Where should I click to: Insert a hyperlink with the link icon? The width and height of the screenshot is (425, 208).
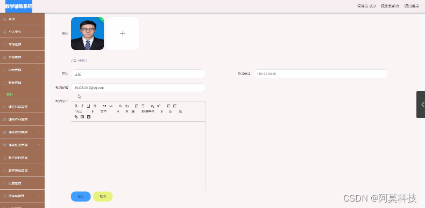(76, 117)
